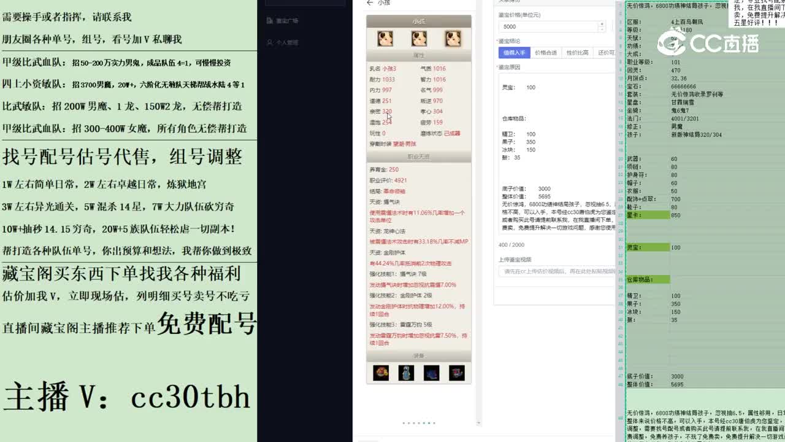Click the 个人管理 person icon
The image size is (785, 442).
[270, 43]
